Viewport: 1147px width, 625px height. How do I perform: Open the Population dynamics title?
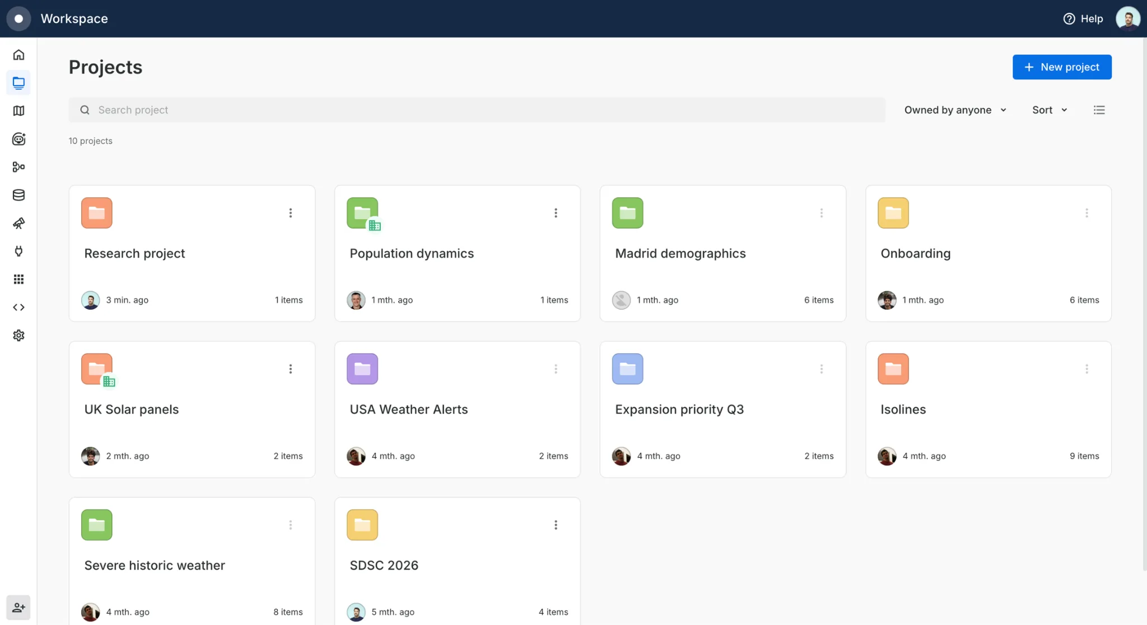pyautogui.click(x=412, y=253)
